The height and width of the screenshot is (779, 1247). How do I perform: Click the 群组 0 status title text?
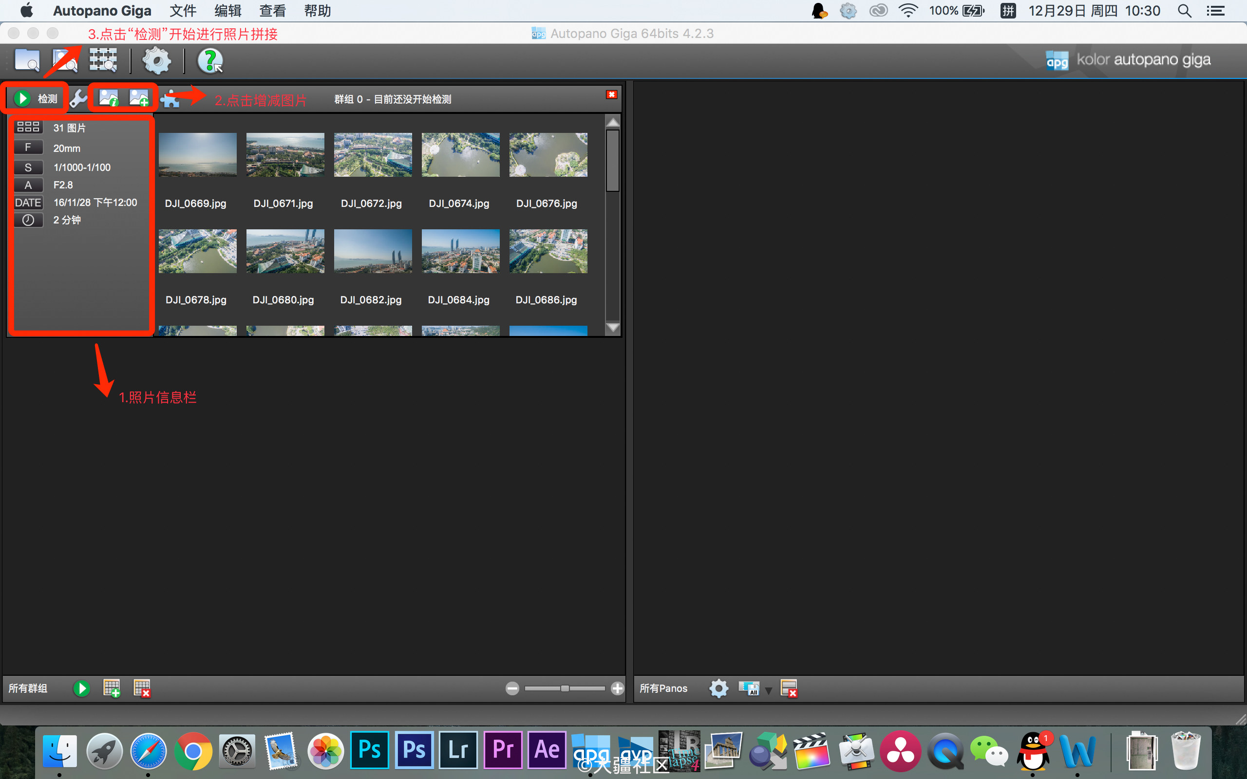pos(393,99)
